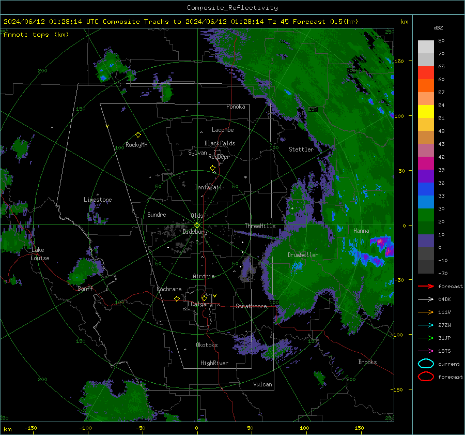The image size is (465, 435).
Task: Click the 'Forecast 0.5(hr)' header text
Action: [326, 22]
